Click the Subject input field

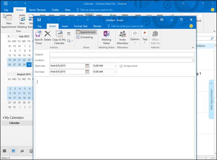click(x=122, y=54)
